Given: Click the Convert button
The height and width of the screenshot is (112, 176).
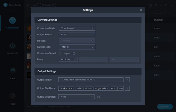Looking at the screenshot, I should pyautogui.click(x=165, y=107).
